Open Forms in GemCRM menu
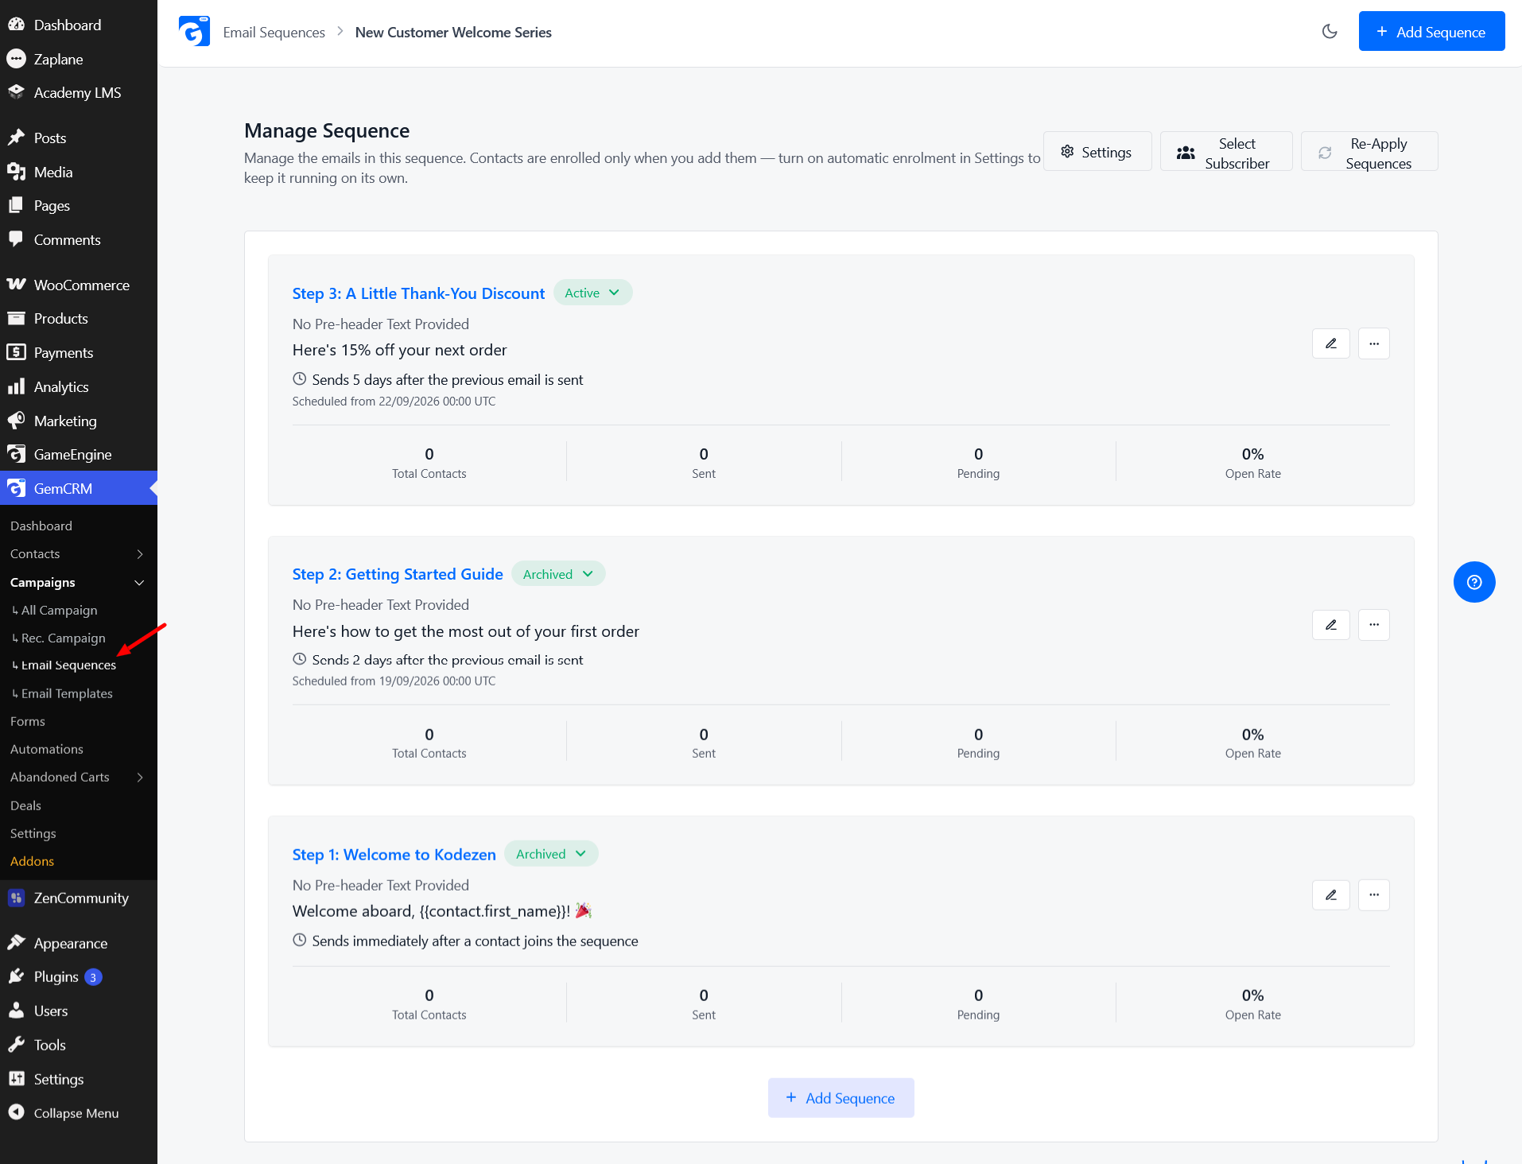This screenshot has width=1522, height=1164. pyautogui.click(x=28, y=721)
